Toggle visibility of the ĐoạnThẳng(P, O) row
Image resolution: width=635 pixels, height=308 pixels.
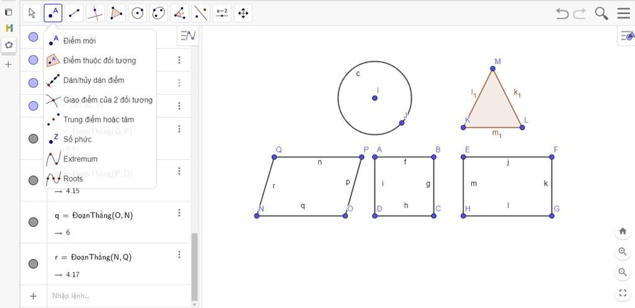coord(33,180)
